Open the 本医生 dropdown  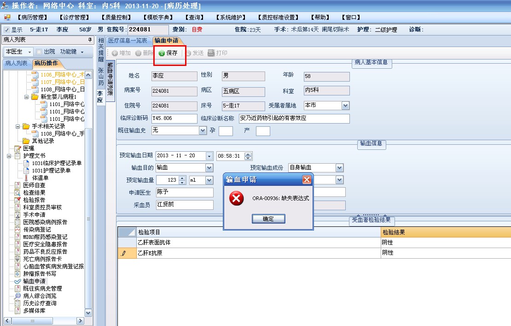[x=29, y=52]
